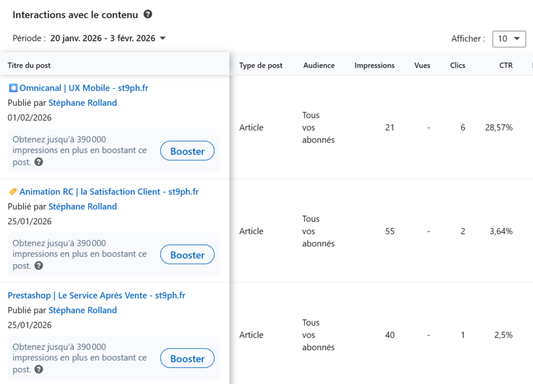Click the CTR column header
This screenshot has width=533, height=384.
505,66
